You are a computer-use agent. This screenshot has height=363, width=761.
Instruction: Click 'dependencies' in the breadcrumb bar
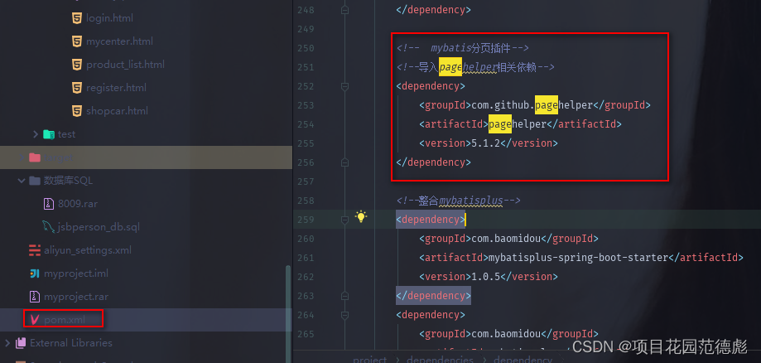440,360
